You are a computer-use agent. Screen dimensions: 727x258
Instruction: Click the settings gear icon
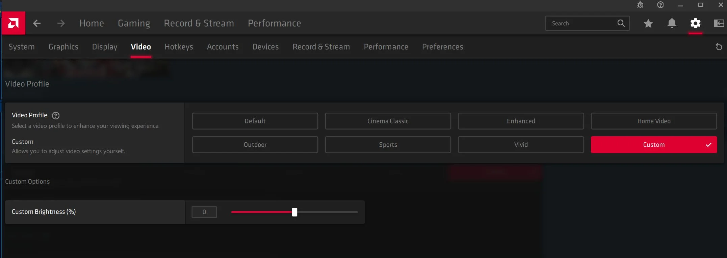click(696, 23)
